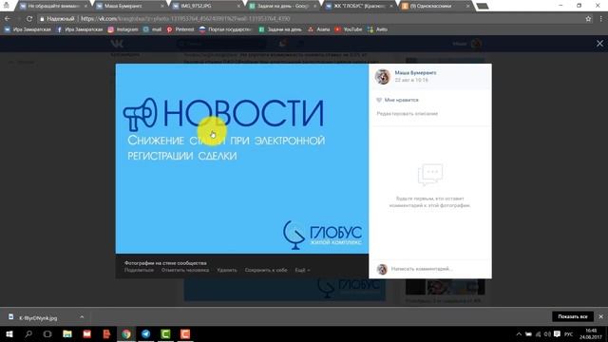Open a new Chrome tab
608x342 pixels.
click(482, 6)
